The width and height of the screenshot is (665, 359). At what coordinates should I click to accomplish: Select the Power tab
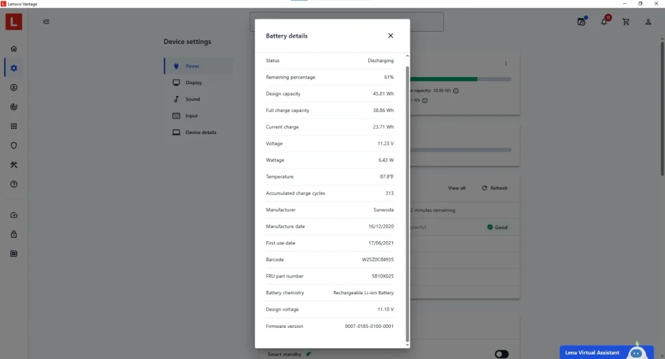[x=199, y=66]
